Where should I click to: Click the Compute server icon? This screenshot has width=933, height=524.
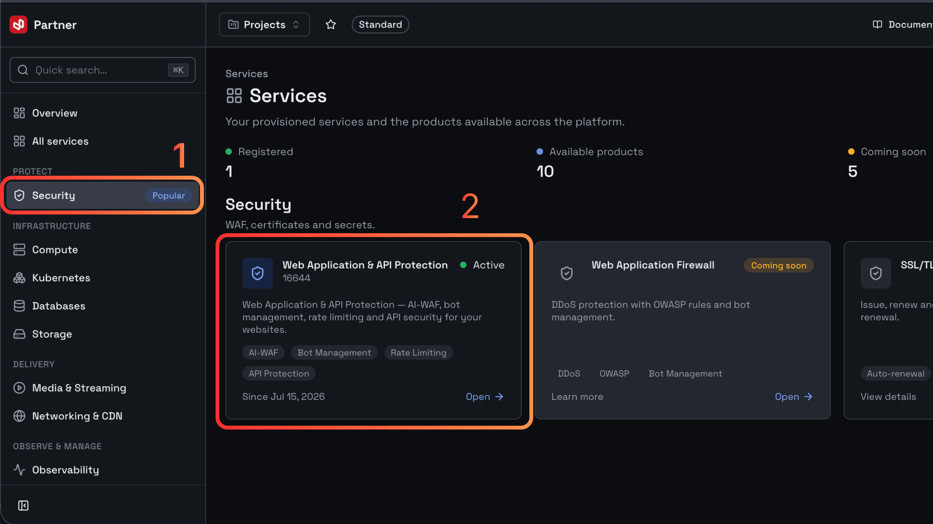[x=19, y=249]
